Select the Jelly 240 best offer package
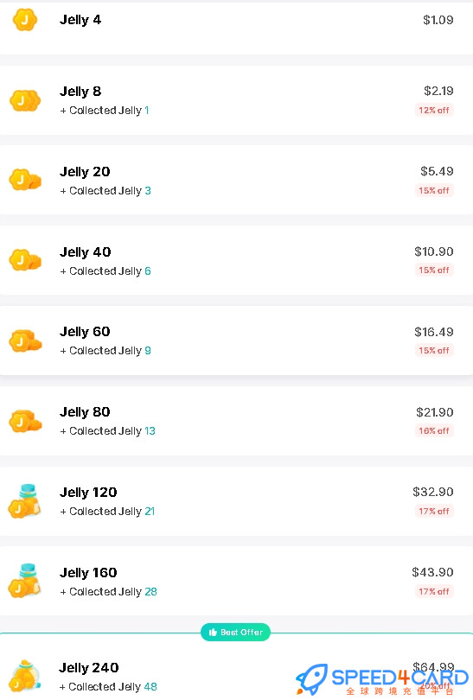 pyautogui.click(x=236, y=666)
